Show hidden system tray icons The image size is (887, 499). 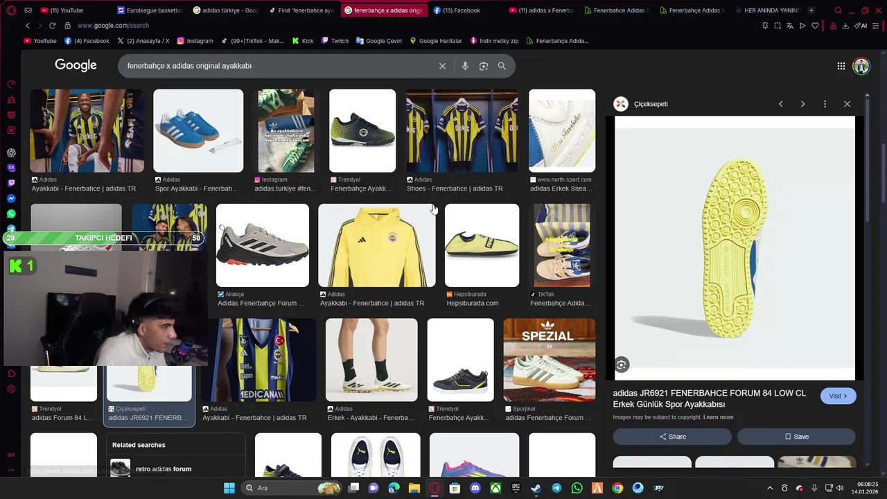click(x=769, y=488)
